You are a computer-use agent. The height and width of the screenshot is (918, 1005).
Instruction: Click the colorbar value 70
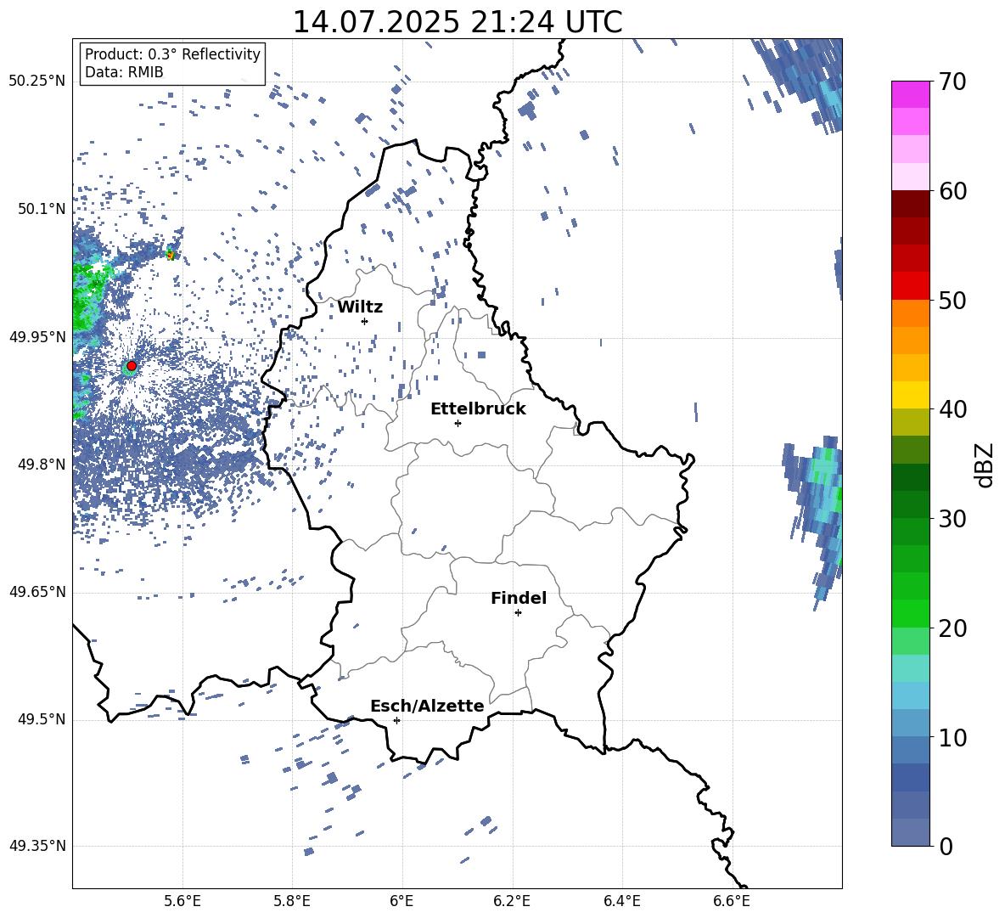pyautogui.click(x=952, y=82)
